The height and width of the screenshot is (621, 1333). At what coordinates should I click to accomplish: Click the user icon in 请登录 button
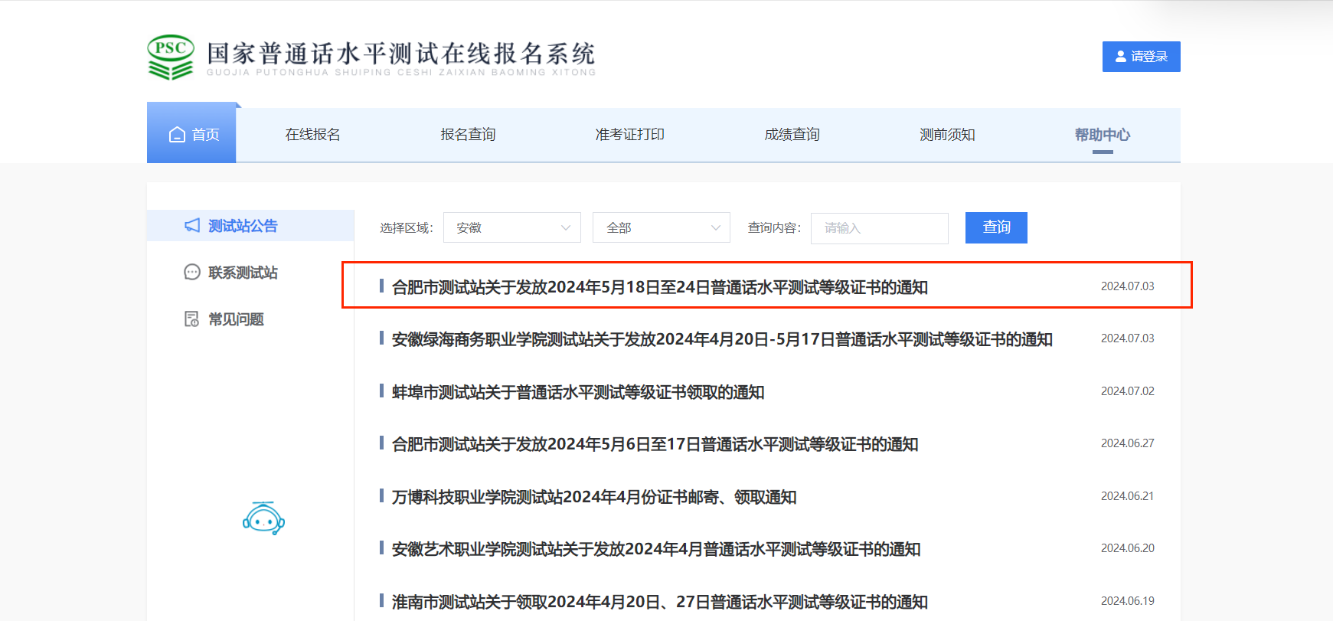pyautogui.click(x=1121, y=57)
